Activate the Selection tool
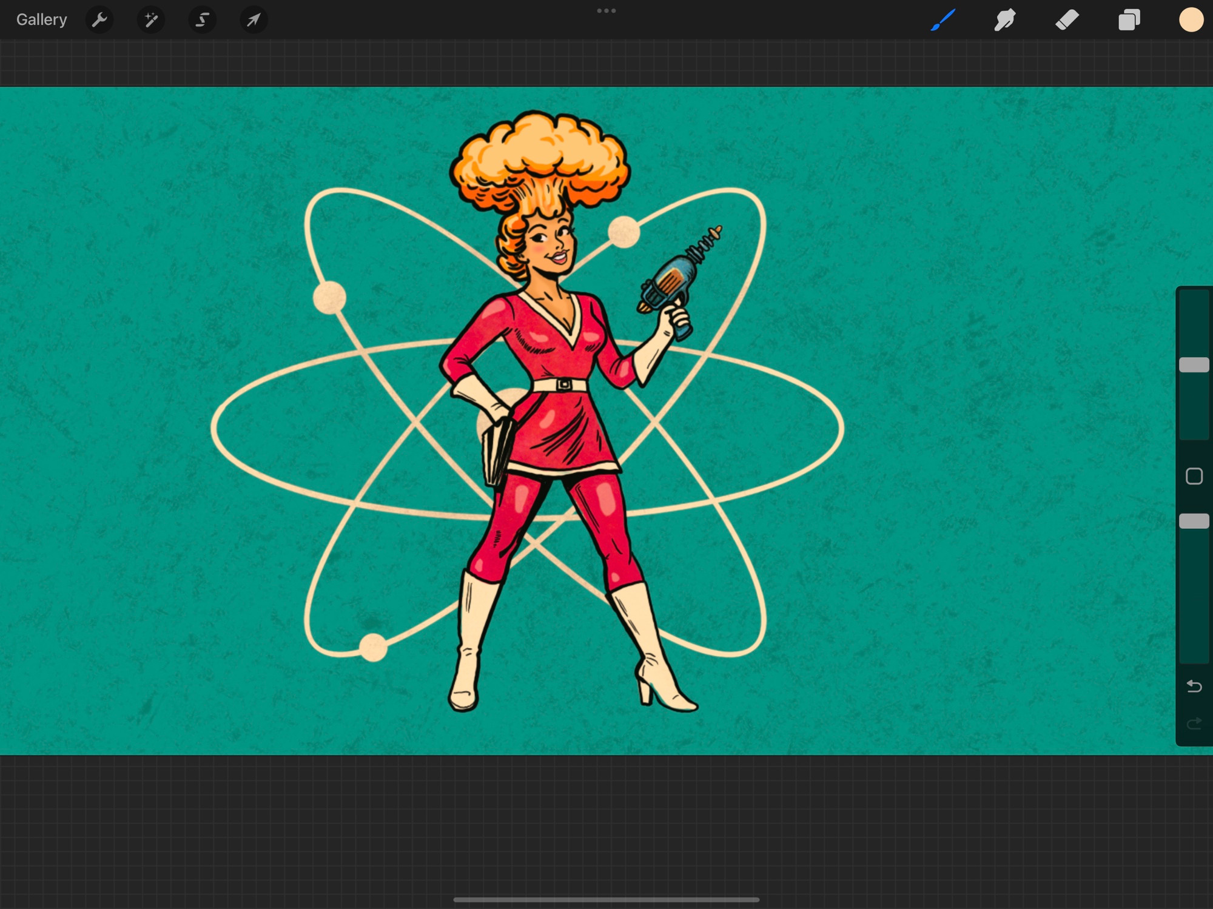1213x909 pixels. 202,20
